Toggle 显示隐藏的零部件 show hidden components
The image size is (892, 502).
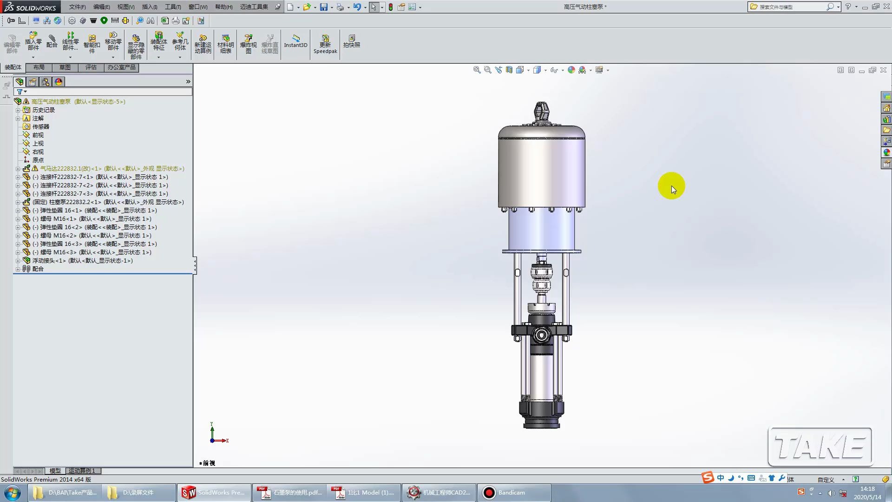pyautogui.click(x=136, y=44)
